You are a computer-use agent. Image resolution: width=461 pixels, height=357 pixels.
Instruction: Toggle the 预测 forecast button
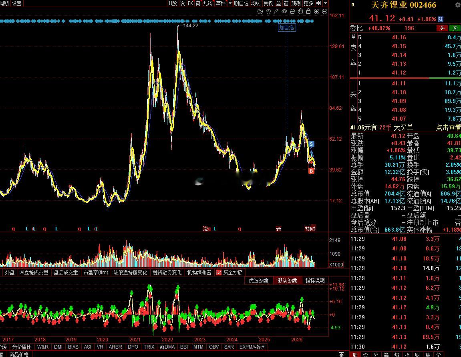coord(296,3)
